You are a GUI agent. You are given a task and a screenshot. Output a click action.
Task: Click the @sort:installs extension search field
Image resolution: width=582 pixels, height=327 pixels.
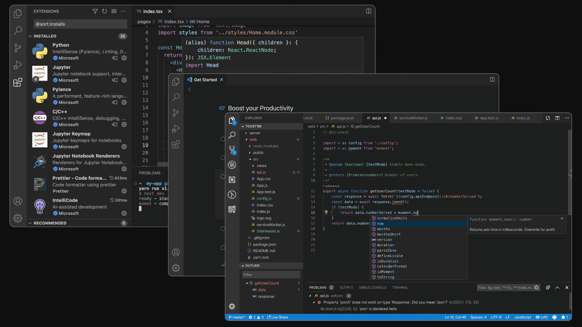coord(80,24)
